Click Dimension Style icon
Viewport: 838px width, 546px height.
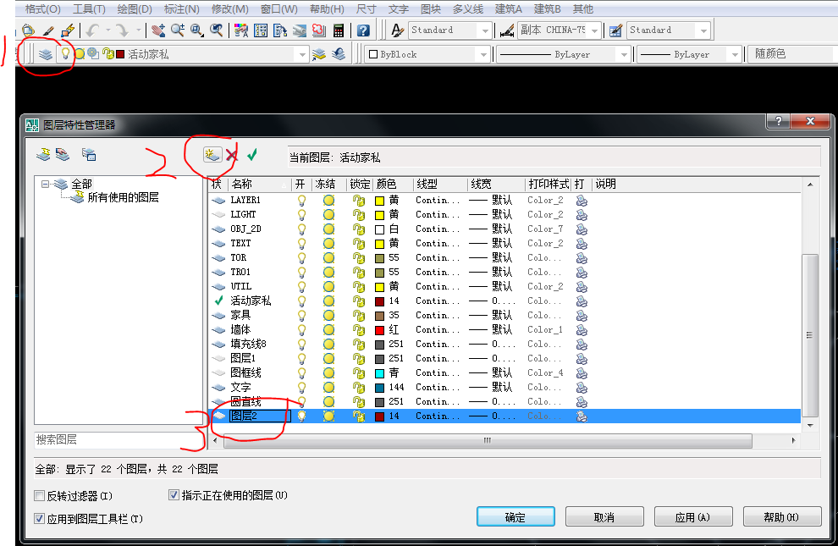pos(507,30)
